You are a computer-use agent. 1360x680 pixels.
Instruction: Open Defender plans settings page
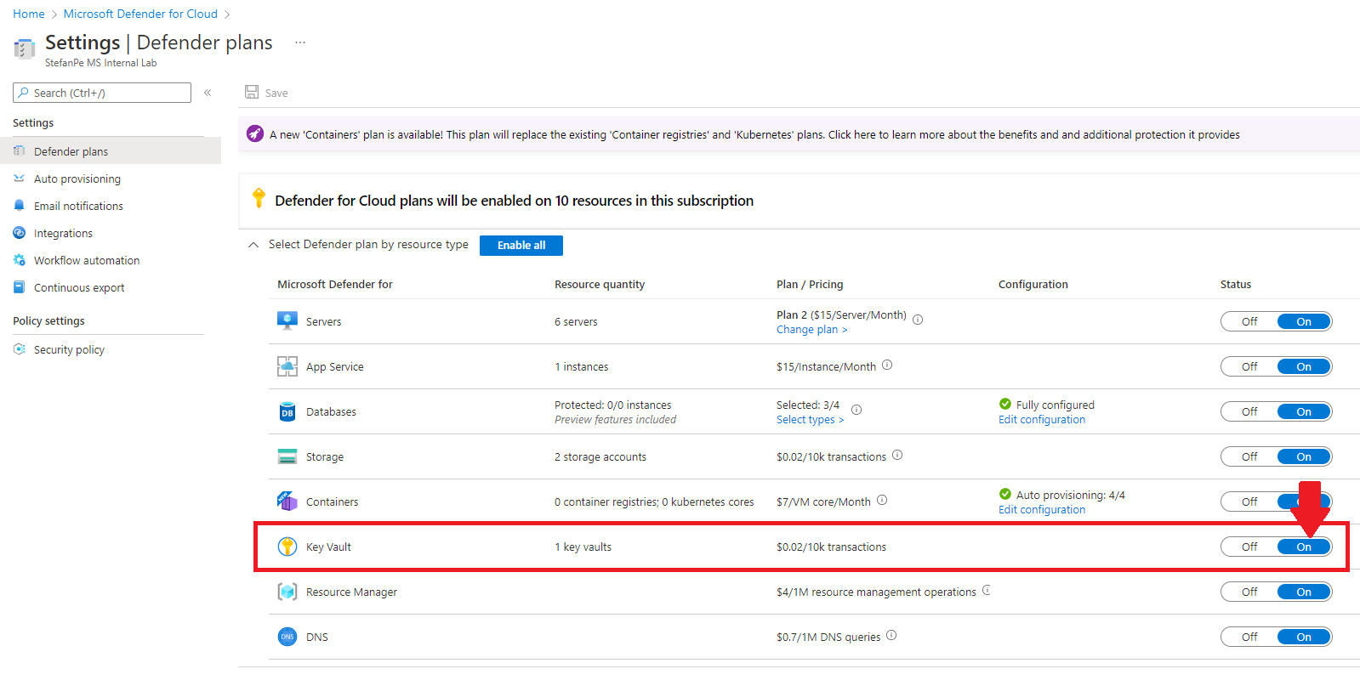click(111, 151)
